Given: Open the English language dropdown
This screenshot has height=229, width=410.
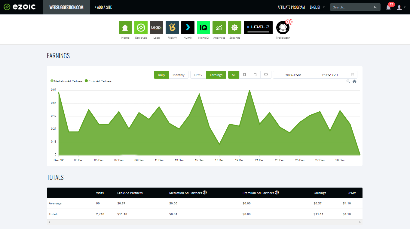Looking at the screenshot, I should click(317, 7).
